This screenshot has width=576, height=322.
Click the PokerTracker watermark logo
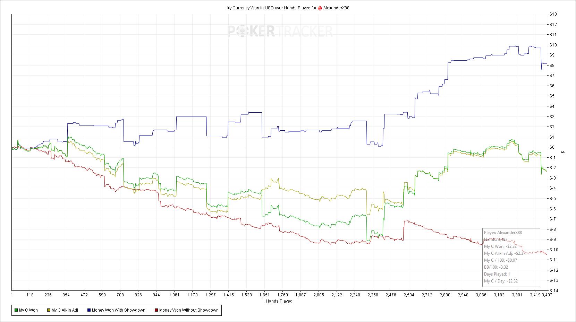[280, 32]
